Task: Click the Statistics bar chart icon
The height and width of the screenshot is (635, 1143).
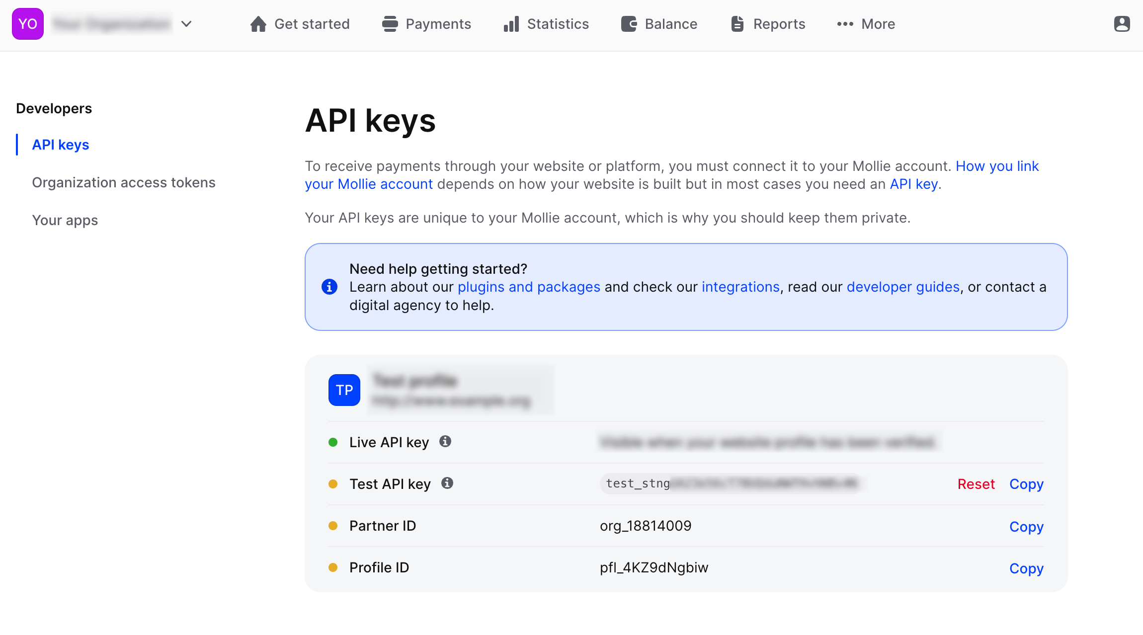Action: [511, 24]
